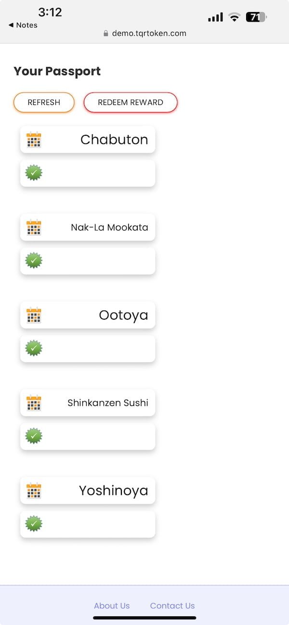
Task: Go back to Notes app
Action: click(x=23, y=25)
